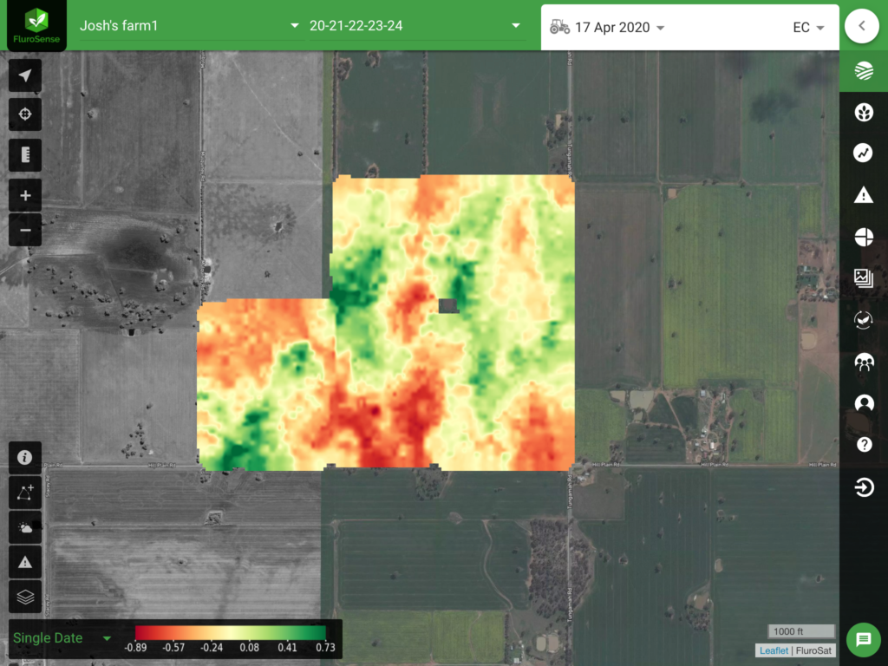888x666 pixels.
Task: Collapse panel with the back chevron button
Action: click(x=862, y=26)
